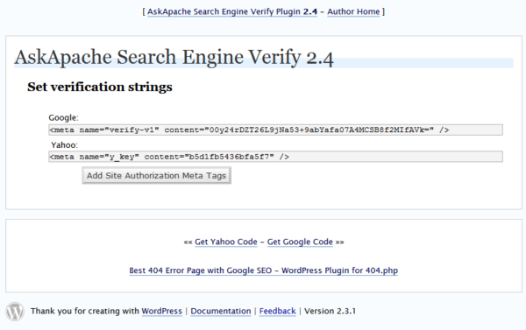Viewport: 526px width, 330px height.
Task: Open the Get Yahoo Code link
Action: [226, 242]
